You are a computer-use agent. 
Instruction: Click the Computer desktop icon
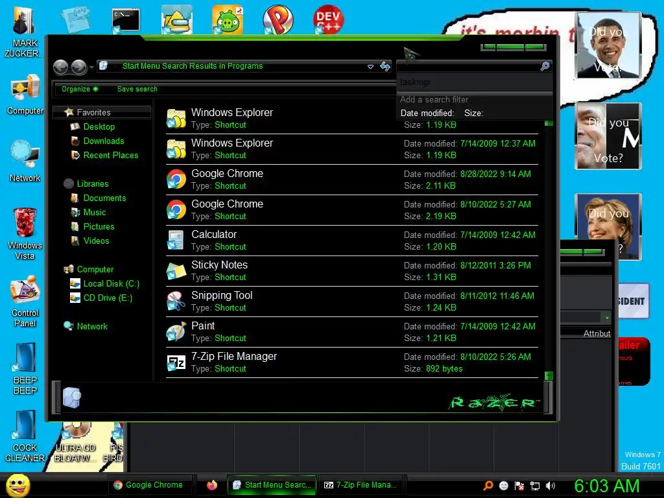click(x=25, y=95)
